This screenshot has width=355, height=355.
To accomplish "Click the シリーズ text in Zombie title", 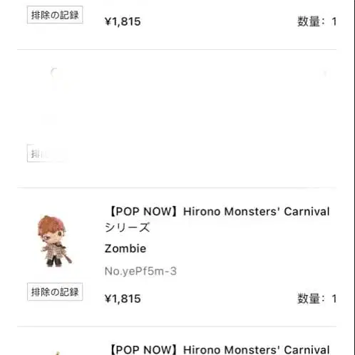I will [x=128, y=227].
